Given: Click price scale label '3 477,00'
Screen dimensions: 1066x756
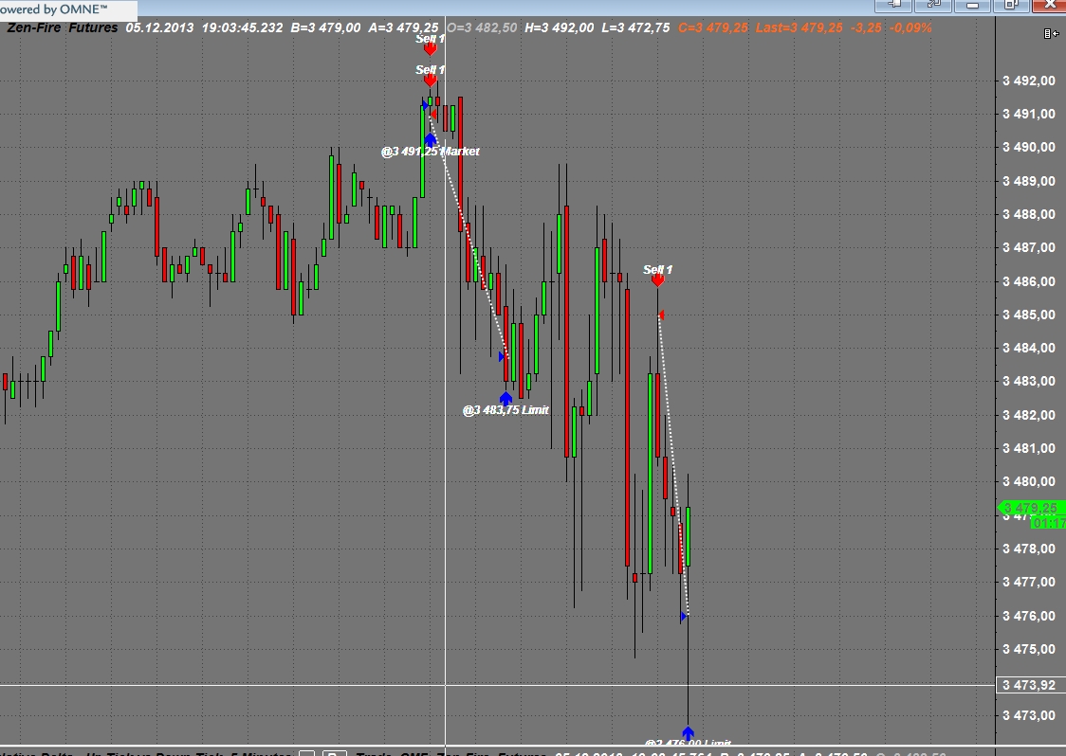Looking at the screenshot, I should (x=1029, y=582).
